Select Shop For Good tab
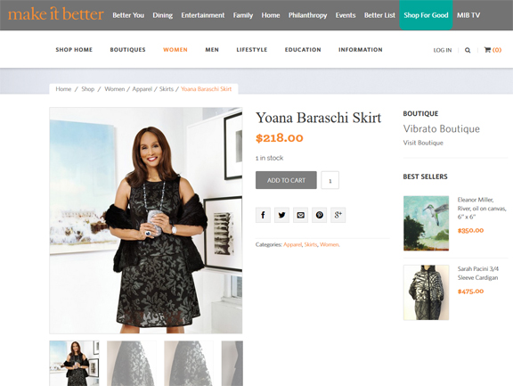Screen dimensions: 513x386 (x=426, y=15)
